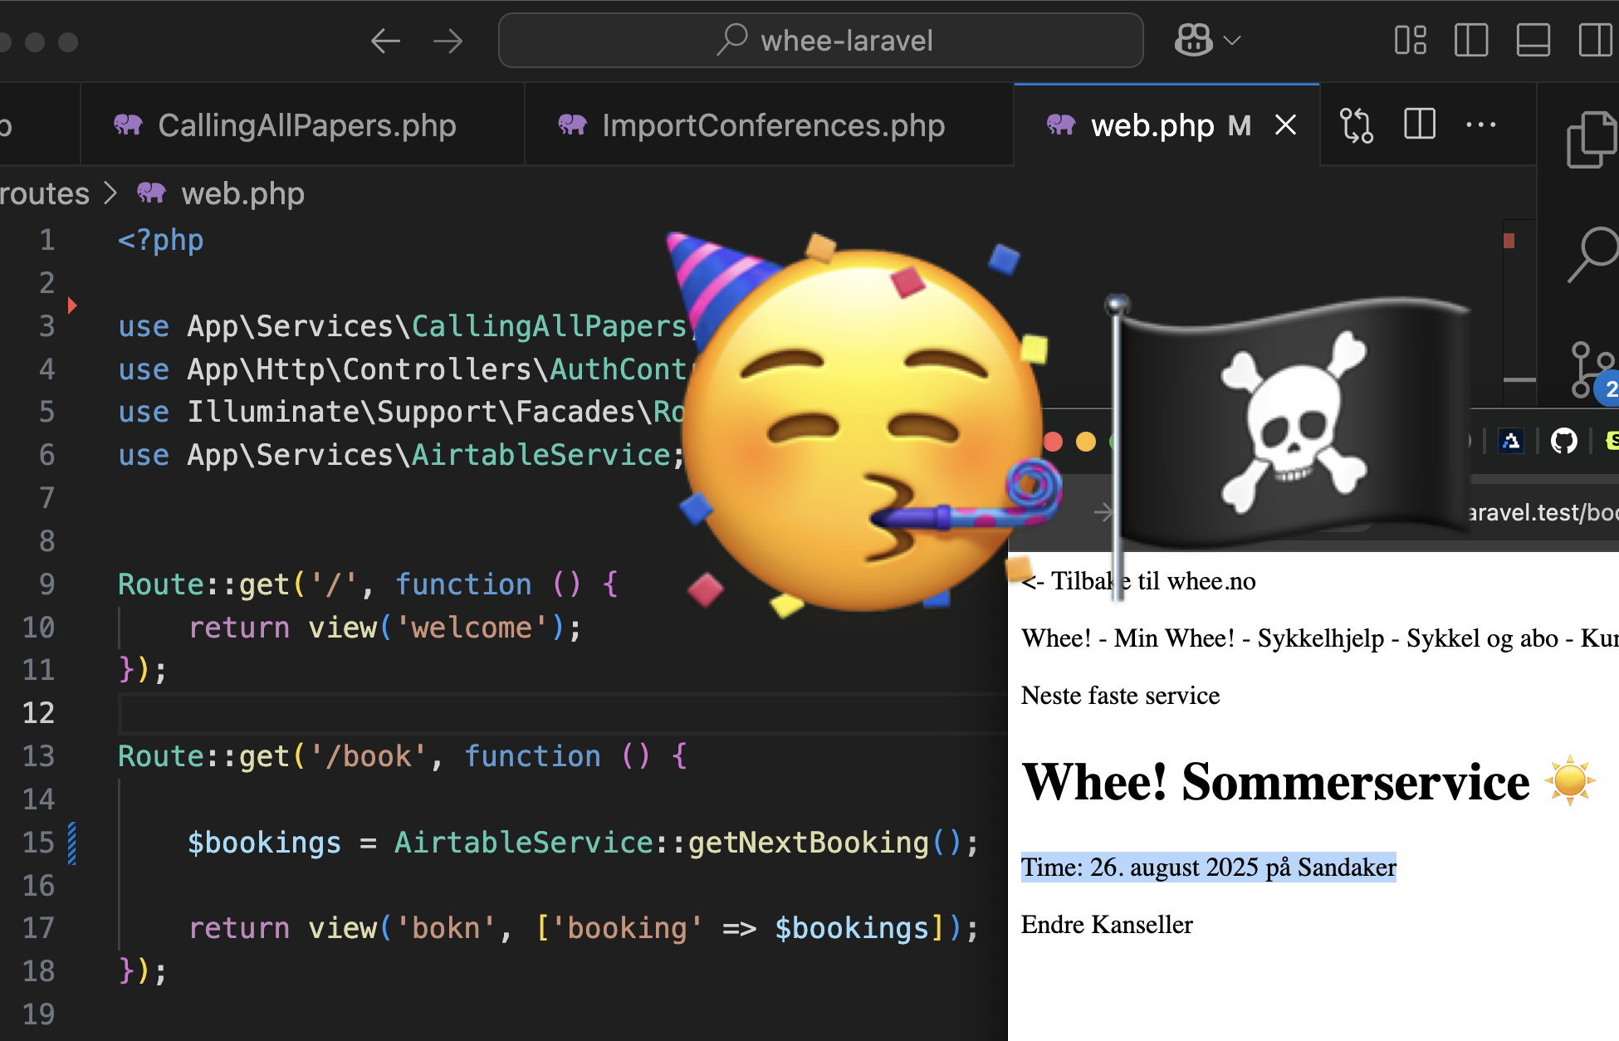Open the editor More Actions ellipsis menu

(x=1481, y=125)
